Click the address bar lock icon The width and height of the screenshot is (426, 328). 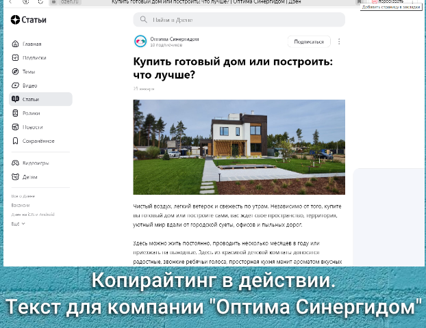(x=54, y=1)
